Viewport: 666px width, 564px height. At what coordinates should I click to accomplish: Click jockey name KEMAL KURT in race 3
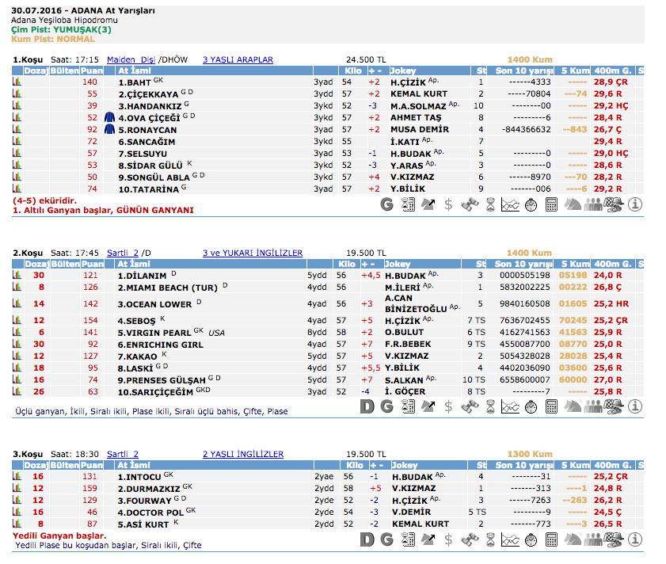420,524
